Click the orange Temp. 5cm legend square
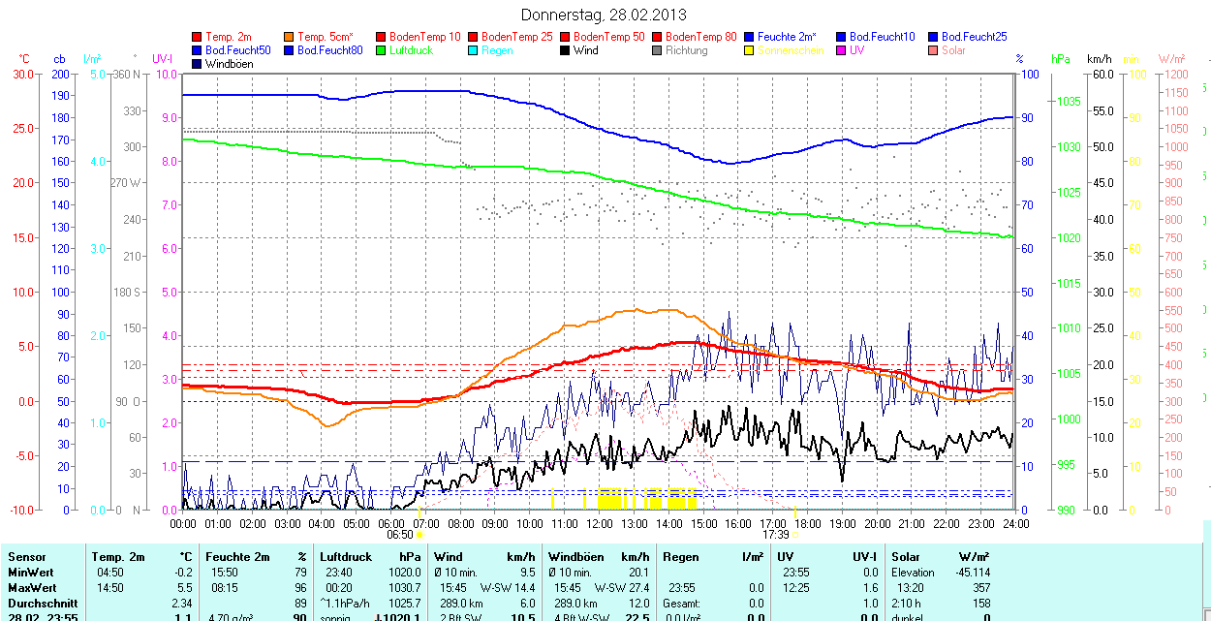 pyautogui.click(x=290, y=37)
